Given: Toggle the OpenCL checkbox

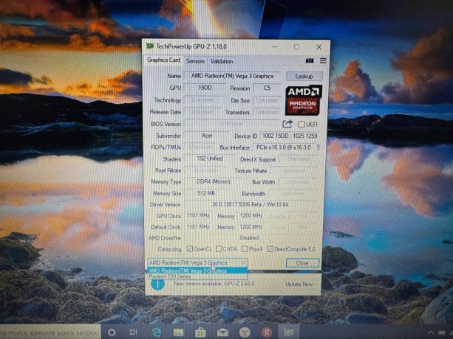Looking at the screenshot, I should (x=189, y=249).
